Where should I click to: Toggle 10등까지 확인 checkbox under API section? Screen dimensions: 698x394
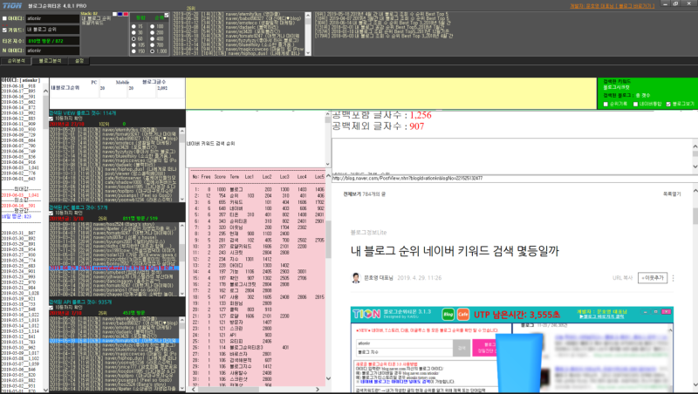[51, 308]
